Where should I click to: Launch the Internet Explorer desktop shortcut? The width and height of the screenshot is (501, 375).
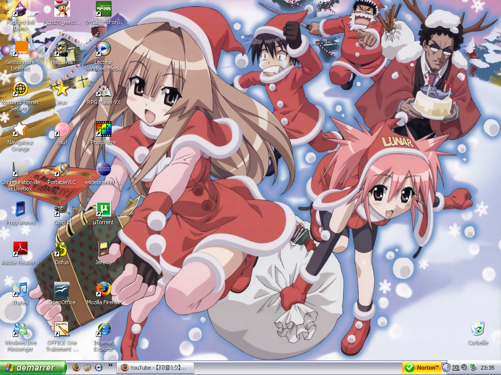click(x=103, y=337)
